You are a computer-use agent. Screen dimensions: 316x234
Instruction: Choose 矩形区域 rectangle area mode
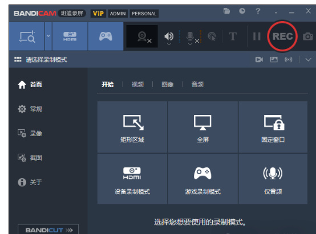pos(132,127)
